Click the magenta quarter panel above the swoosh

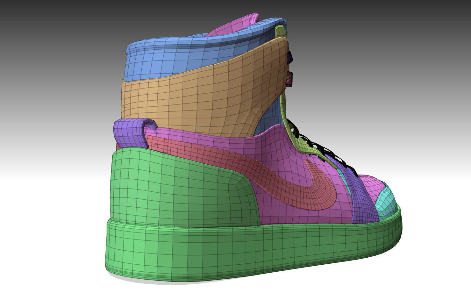[x=277, y=143]
